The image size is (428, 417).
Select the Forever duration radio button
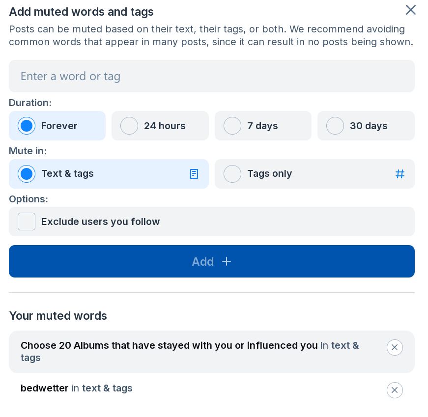click(27, 126)
